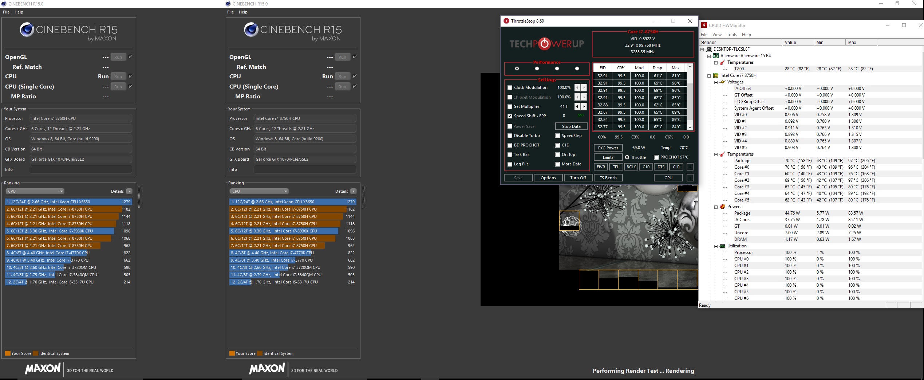
Task: Click the scroll-down arrow of ThrottleStop core table
Action: 690,127
